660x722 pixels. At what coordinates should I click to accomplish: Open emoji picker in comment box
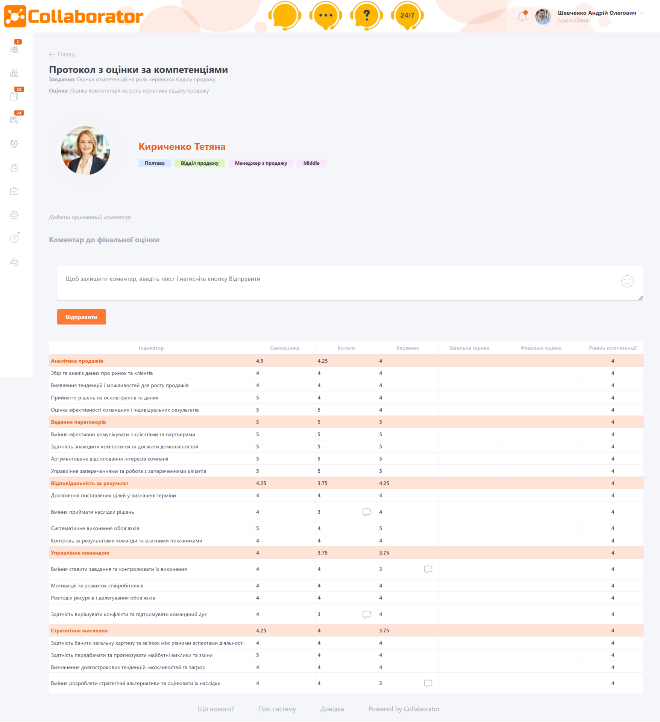click(627, 281)
